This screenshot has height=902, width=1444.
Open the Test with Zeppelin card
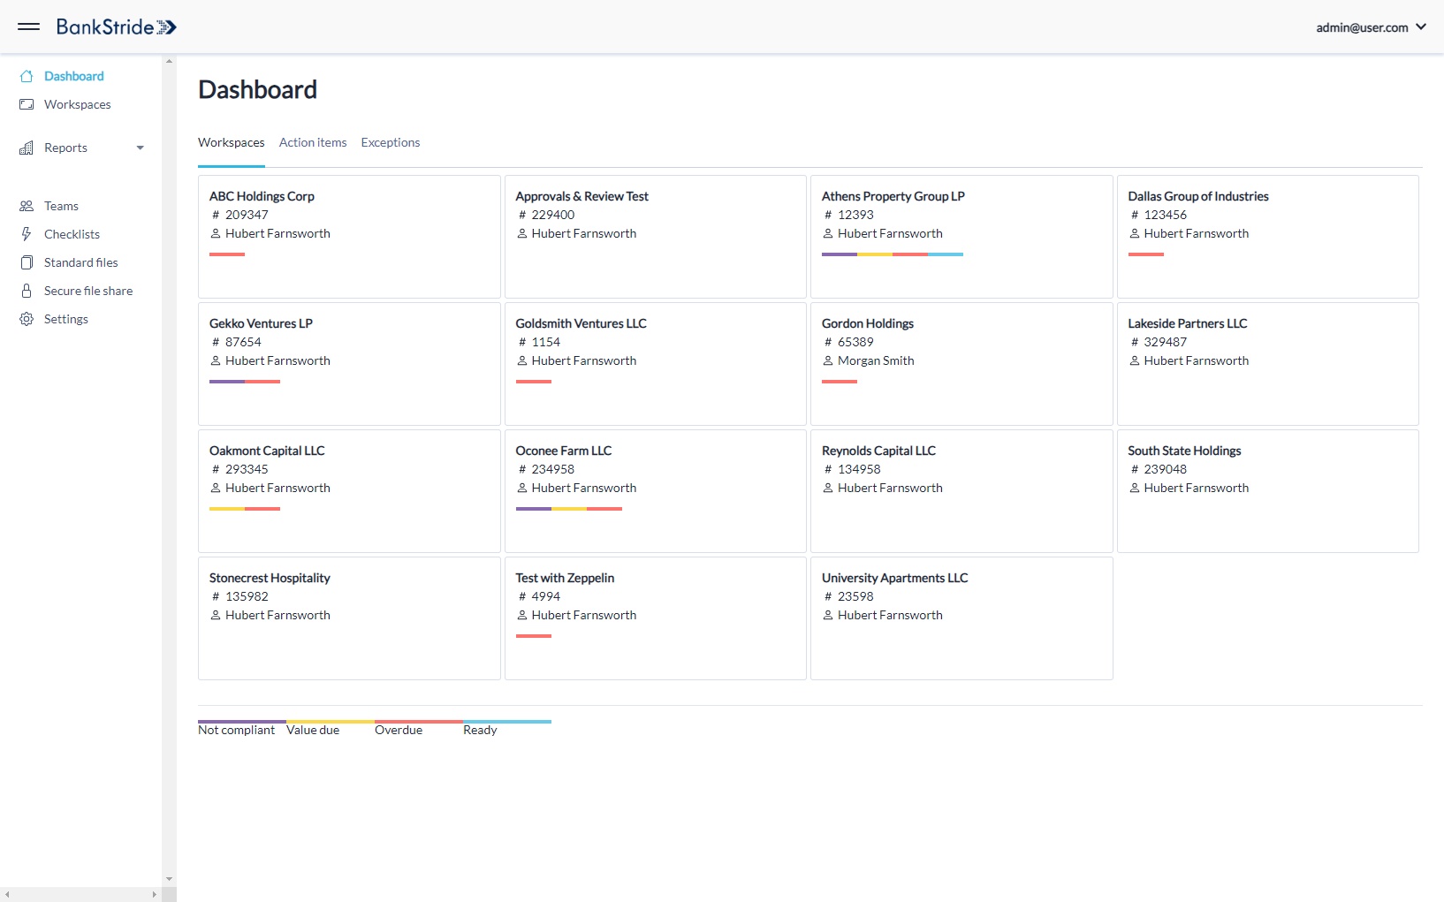(656, 618)
